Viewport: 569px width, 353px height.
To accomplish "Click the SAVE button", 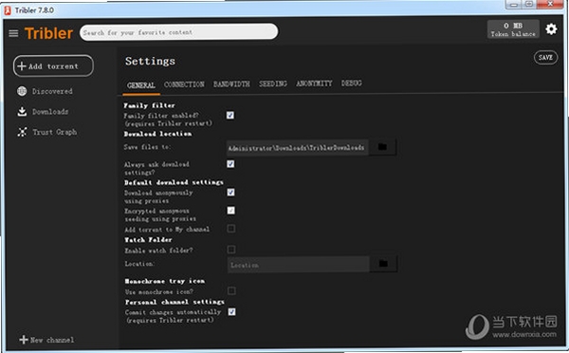I will pos(545,57).
